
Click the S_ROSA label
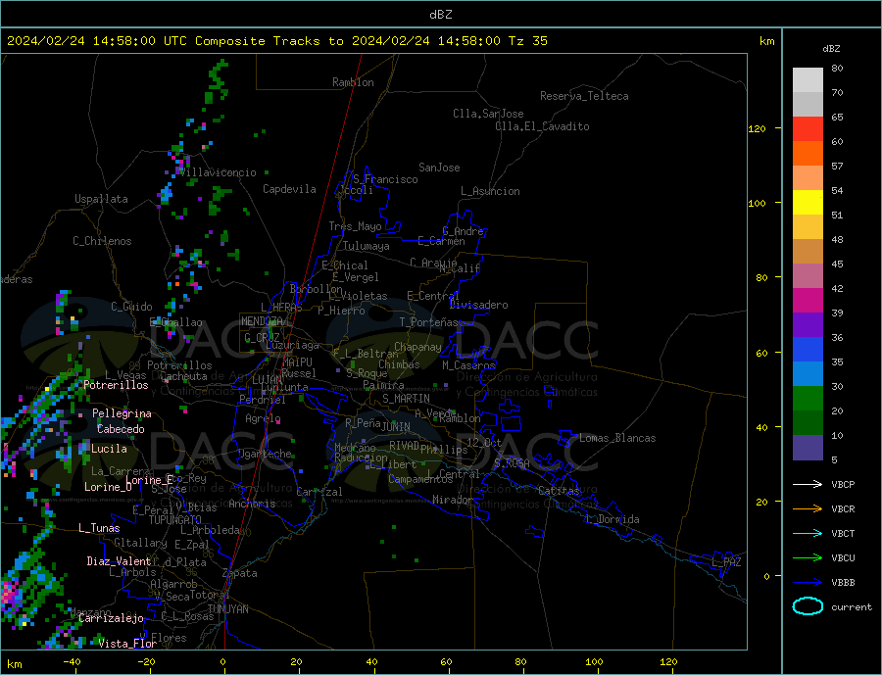pyautogui.click(x=512, y=463)
